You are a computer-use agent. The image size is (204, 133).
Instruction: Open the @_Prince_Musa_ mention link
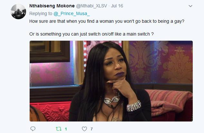click(72, 13)
